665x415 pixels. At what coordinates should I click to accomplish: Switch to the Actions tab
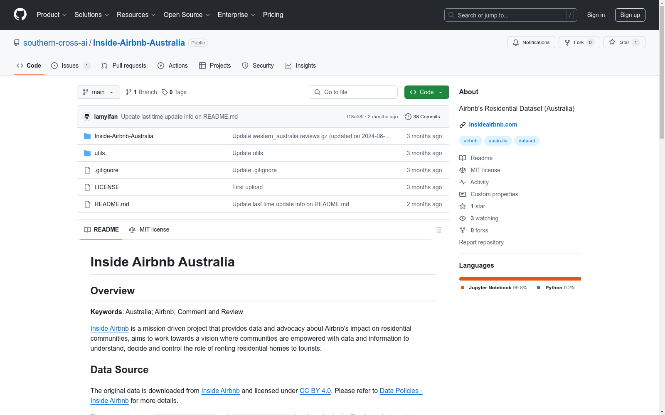click(x=173, y=66)
